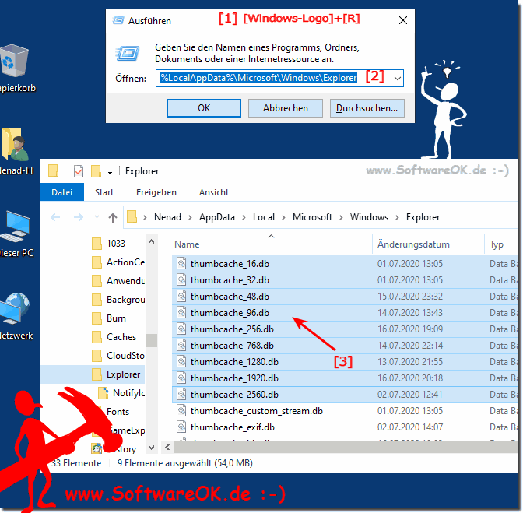Open the quick access toolbar customize dropdown
This screenshot has width=523, height=513.
point(110,172)
